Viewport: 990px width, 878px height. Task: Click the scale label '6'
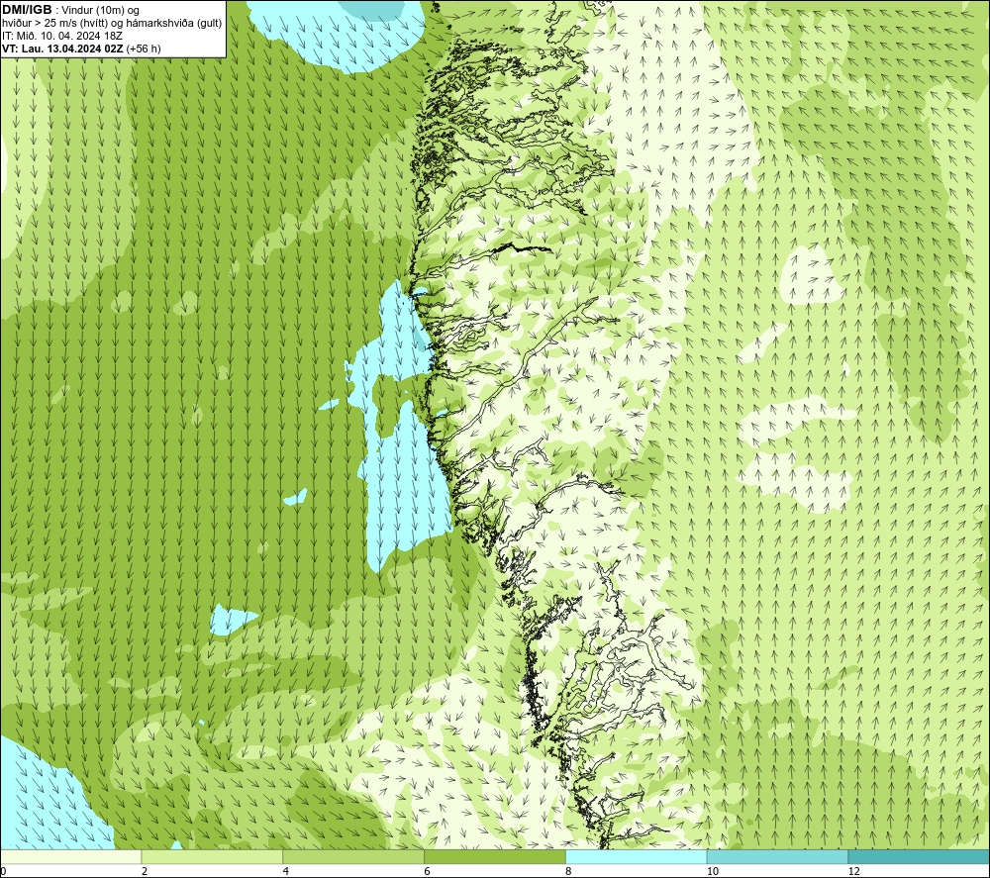(428, 871)
